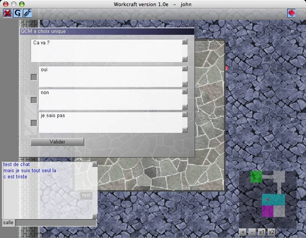Click the magenta room on the minimap
The height and width of the screenshot is (238, 306).
pyautogui.click(x=267, y=212)
